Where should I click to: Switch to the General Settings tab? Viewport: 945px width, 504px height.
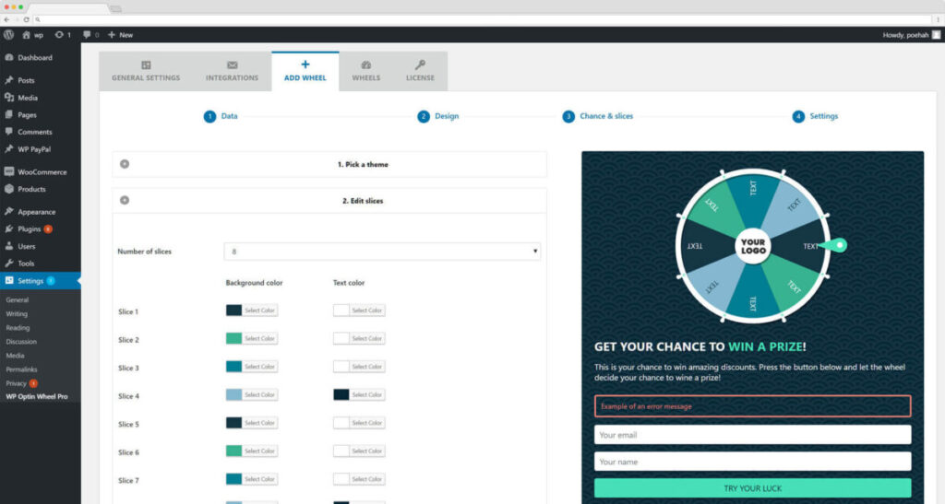[x=146, y=71]
